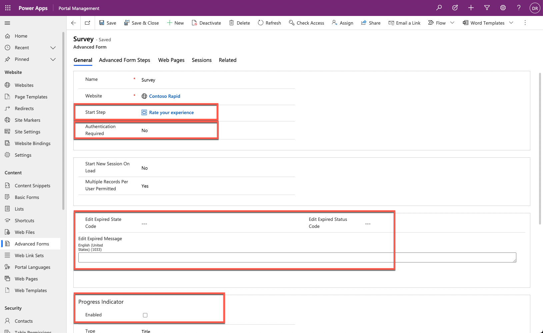The image size is (543, 333).
Task: Open search from the top bar
Action: click(x=439, y=8)
